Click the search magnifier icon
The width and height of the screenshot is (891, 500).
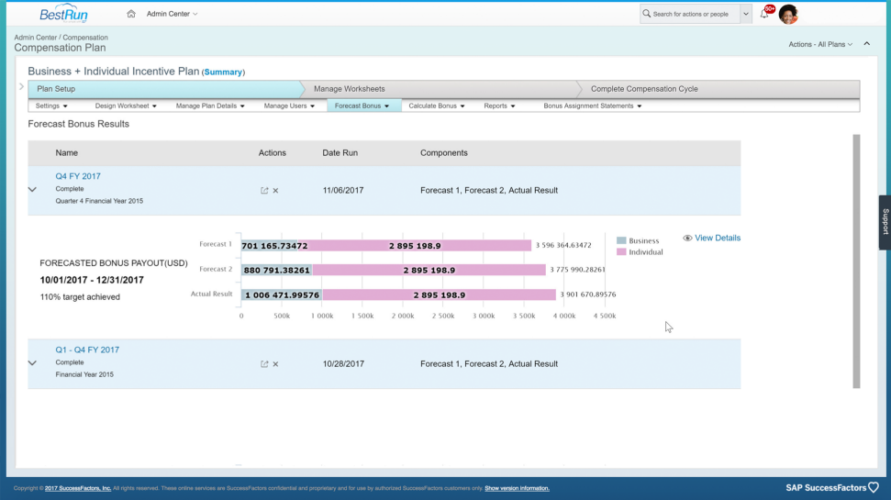(x=647, y=14)
